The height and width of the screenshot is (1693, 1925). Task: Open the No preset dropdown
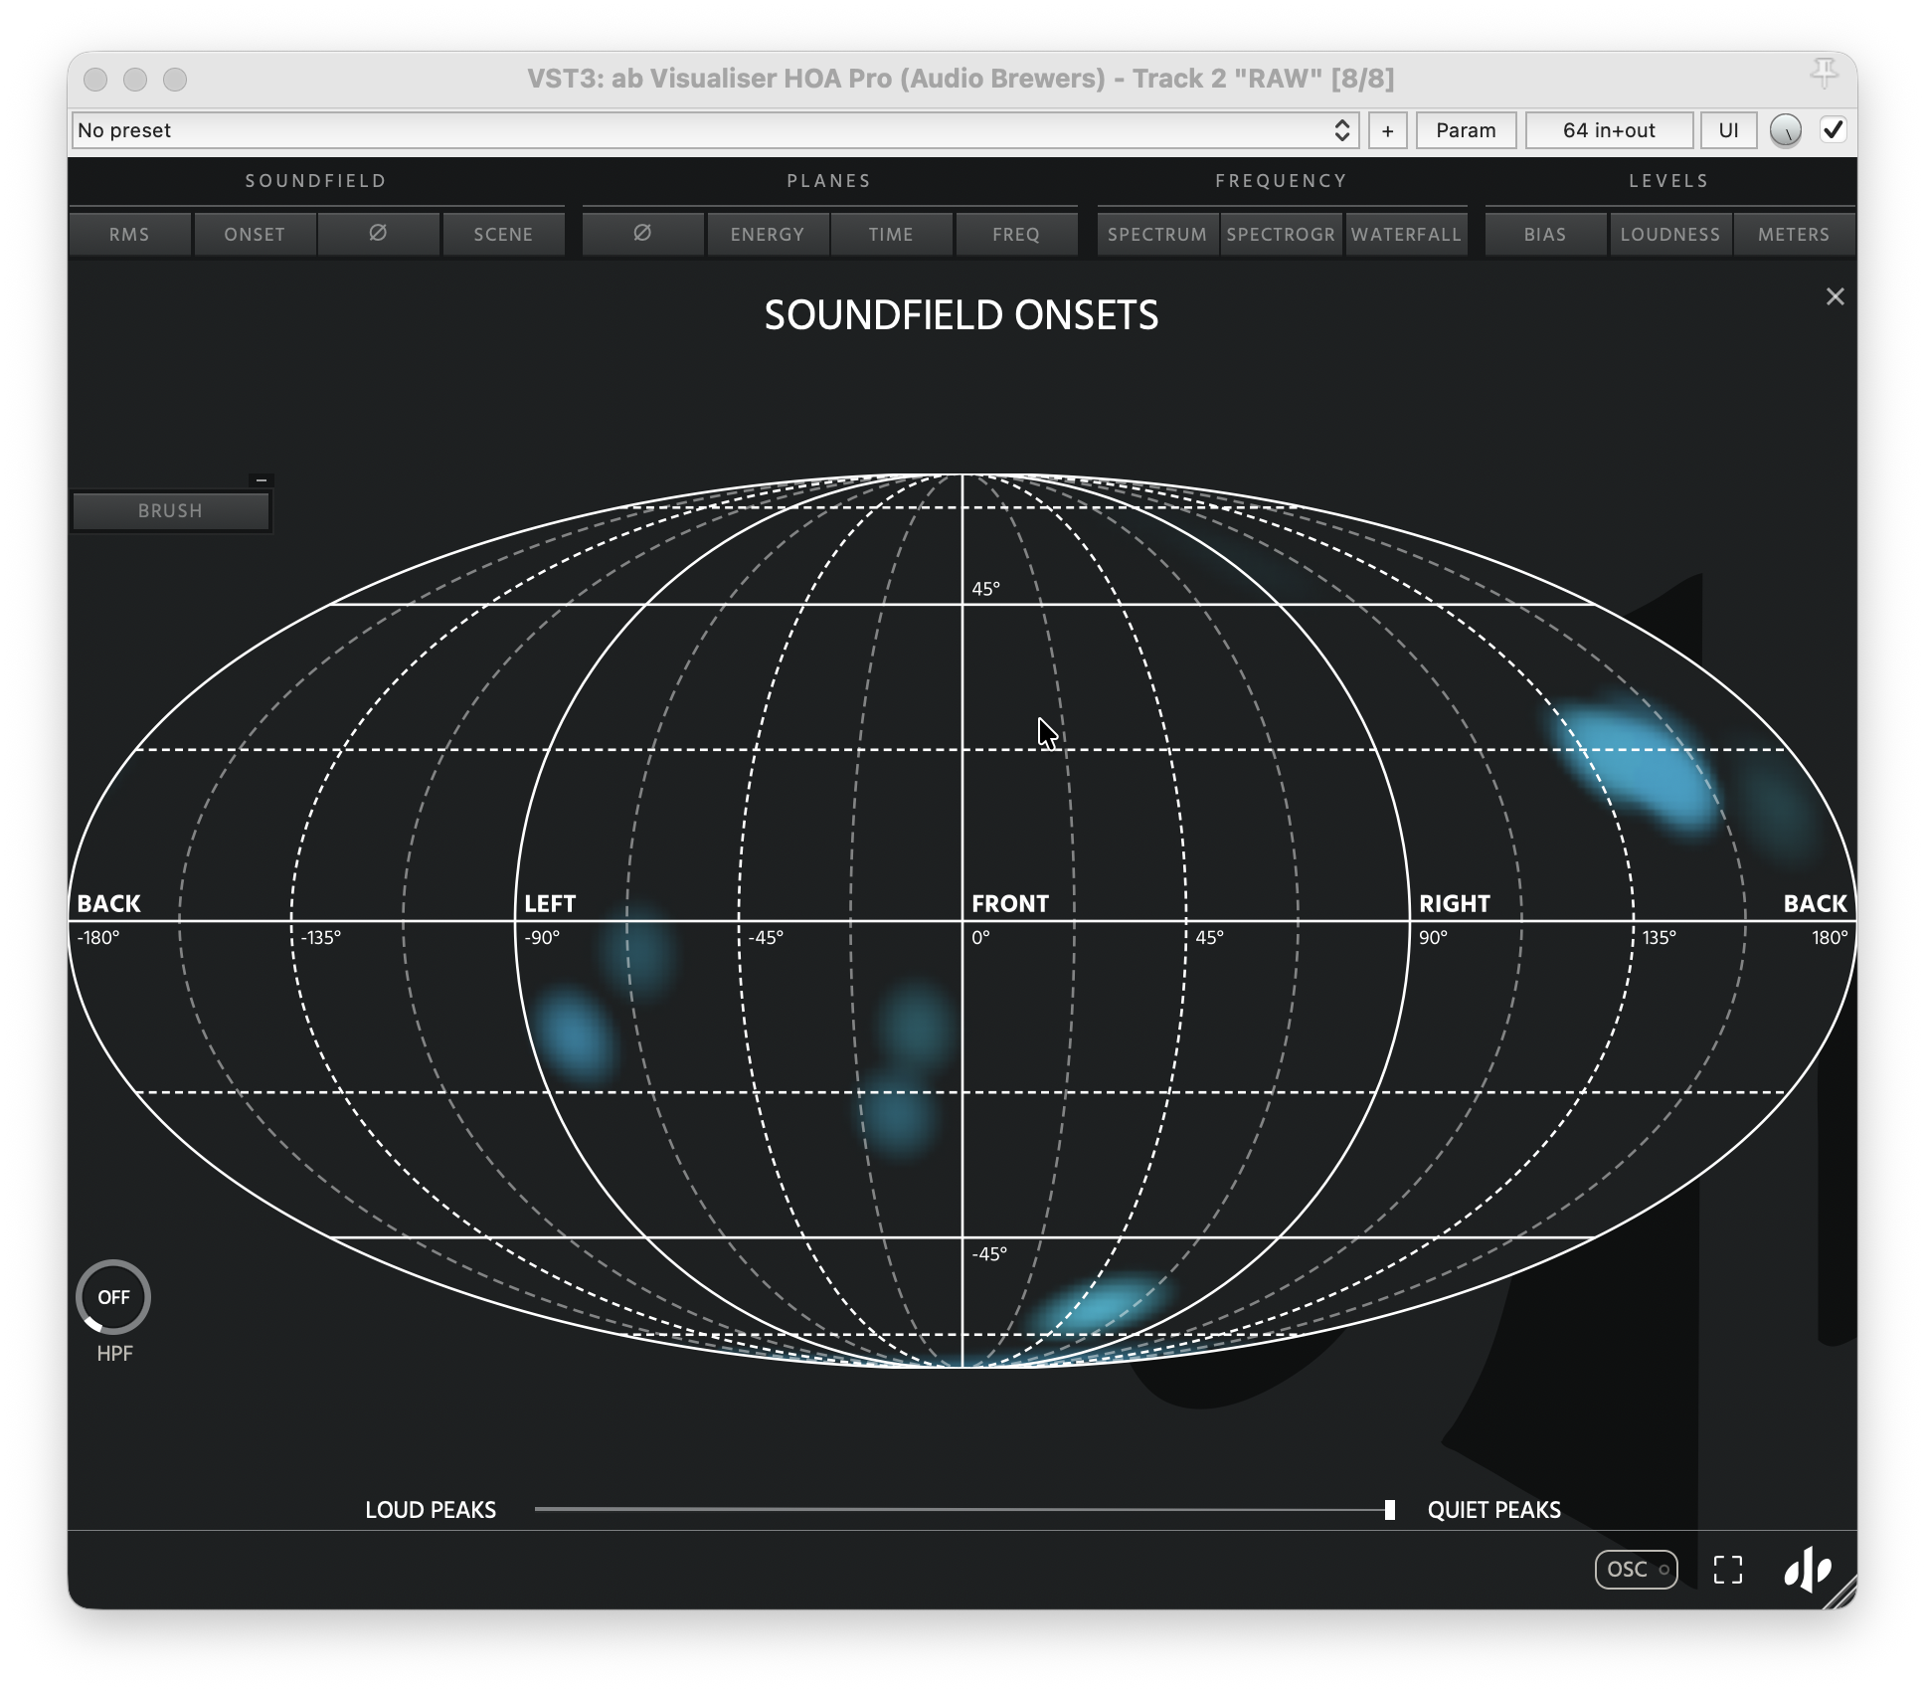(x=715, y=130)
